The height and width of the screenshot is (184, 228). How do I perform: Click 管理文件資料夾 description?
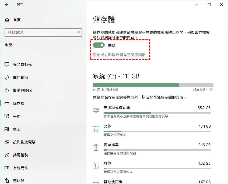tap(115, 135)
